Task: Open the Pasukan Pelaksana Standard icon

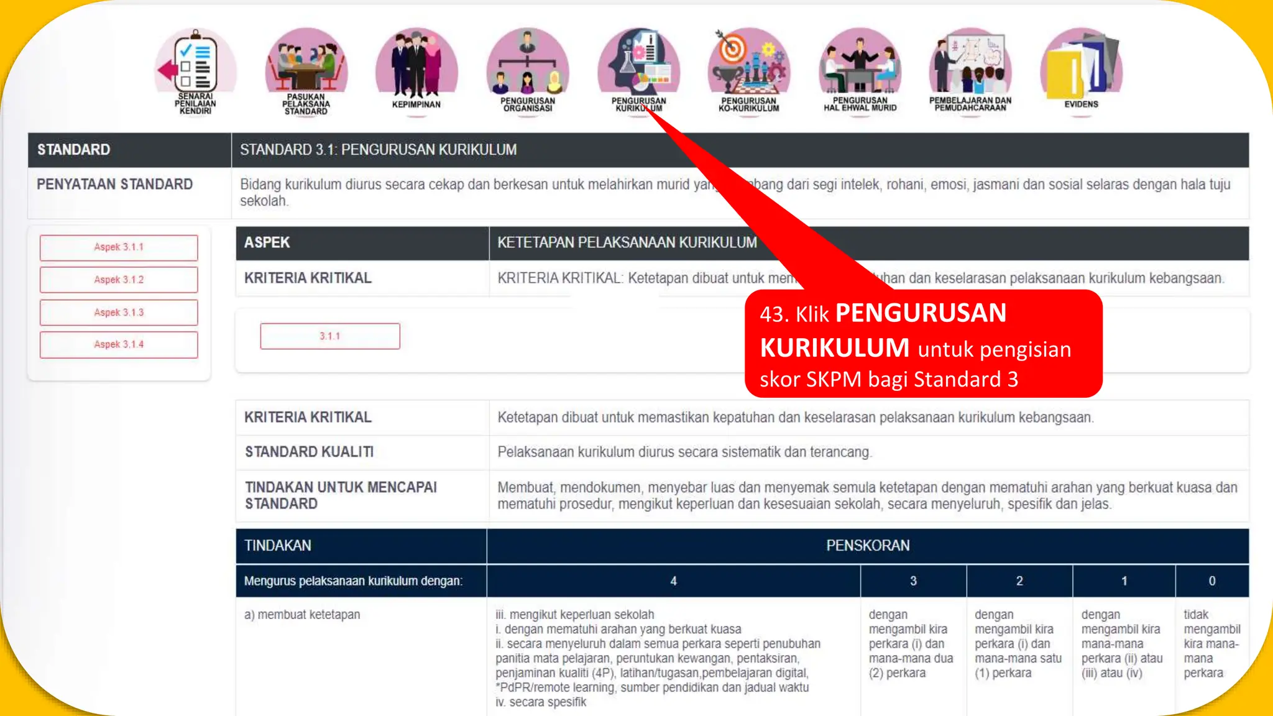Action: (x=306, y=70)
